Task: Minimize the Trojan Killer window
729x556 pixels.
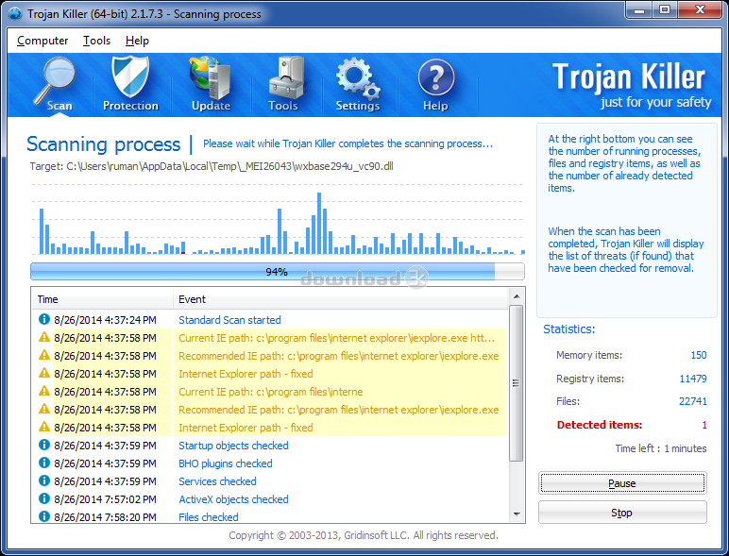Action: point(639,9)
